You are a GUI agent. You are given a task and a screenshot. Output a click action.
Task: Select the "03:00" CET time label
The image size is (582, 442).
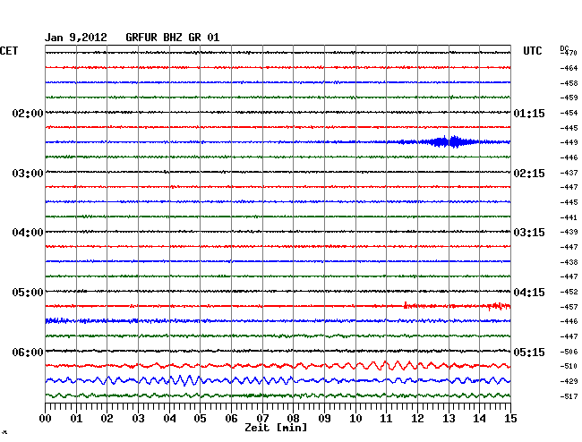[28, 174]
